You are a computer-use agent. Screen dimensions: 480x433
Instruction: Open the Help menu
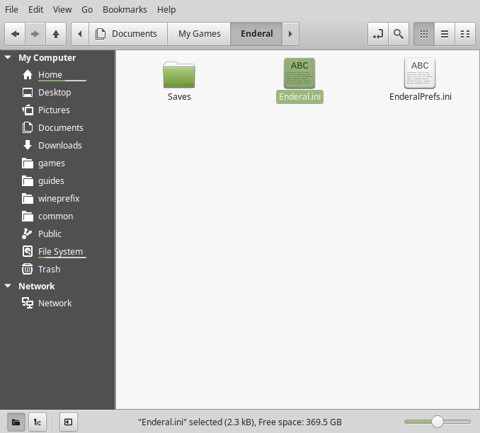click(x=166, y=9)
